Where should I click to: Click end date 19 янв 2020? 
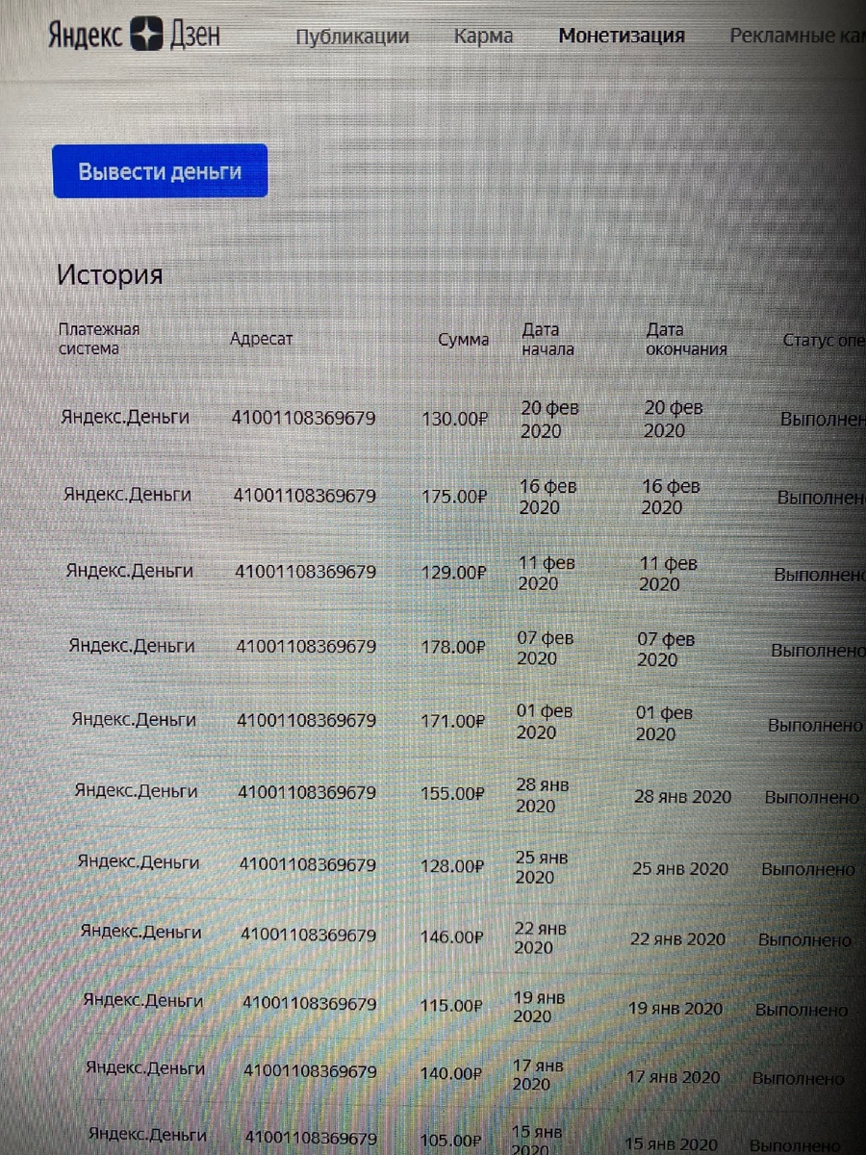675,1009
